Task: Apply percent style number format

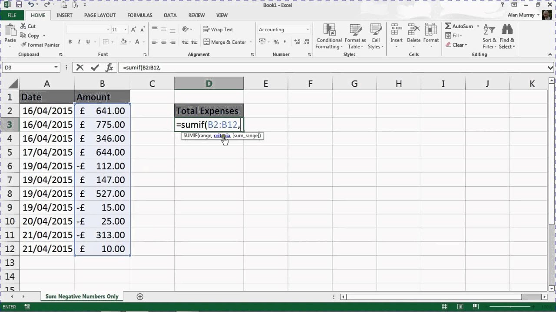Action: pyautogui.click(x=276, y=42)
